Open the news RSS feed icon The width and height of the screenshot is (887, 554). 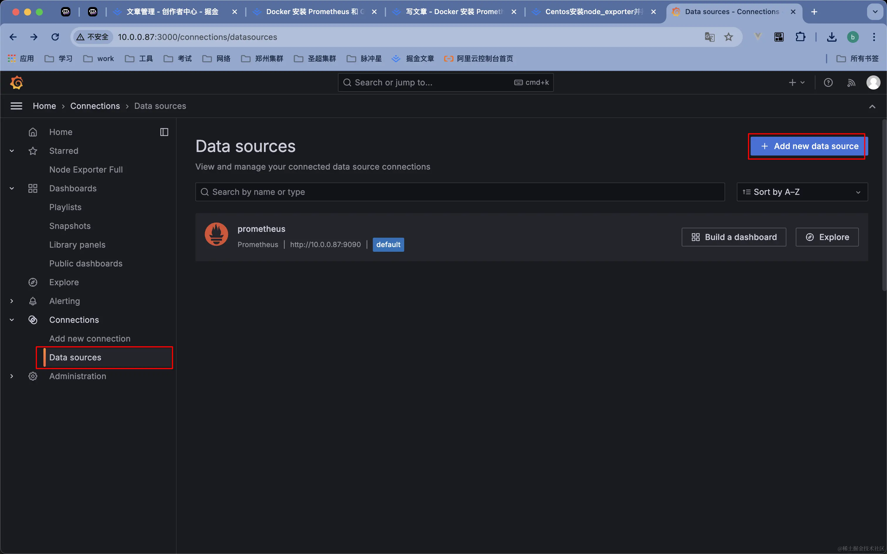pyautogui.click(x=851, y=83)
